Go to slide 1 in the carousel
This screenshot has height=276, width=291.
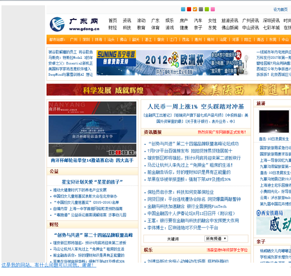pos(112,153)
